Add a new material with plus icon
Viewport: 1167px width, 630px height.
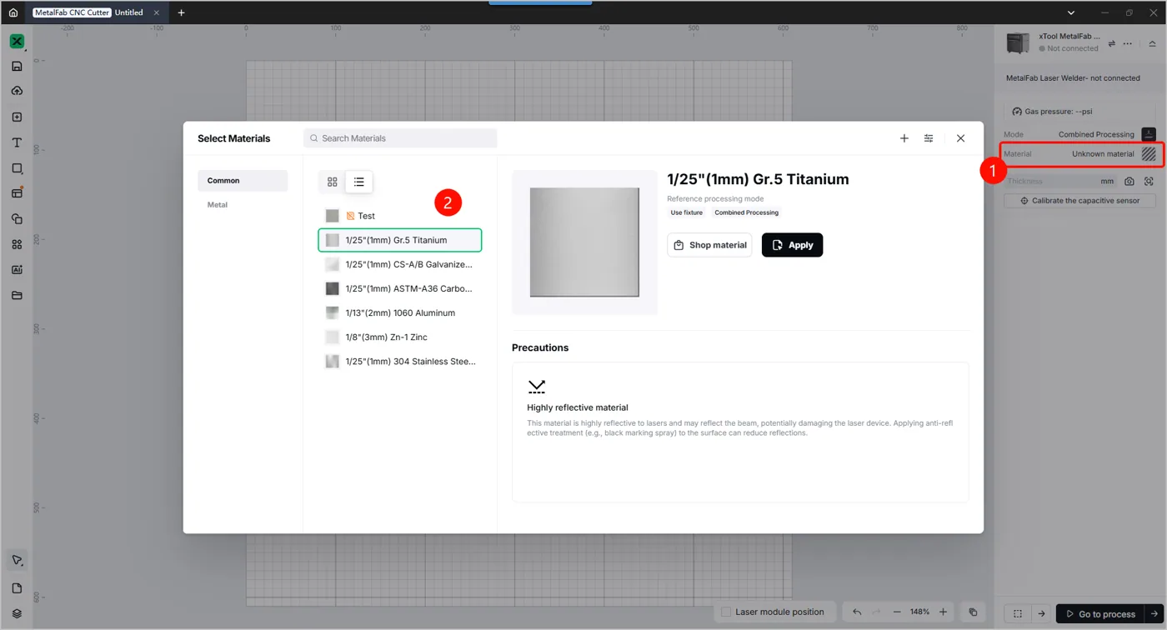(904, 138)
